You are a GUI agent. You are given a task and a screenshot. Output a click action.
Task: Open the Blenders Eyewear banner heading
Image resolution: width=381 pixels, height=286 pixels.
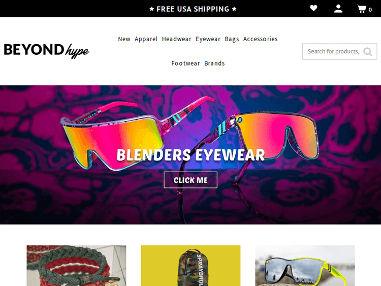point(190,155)
